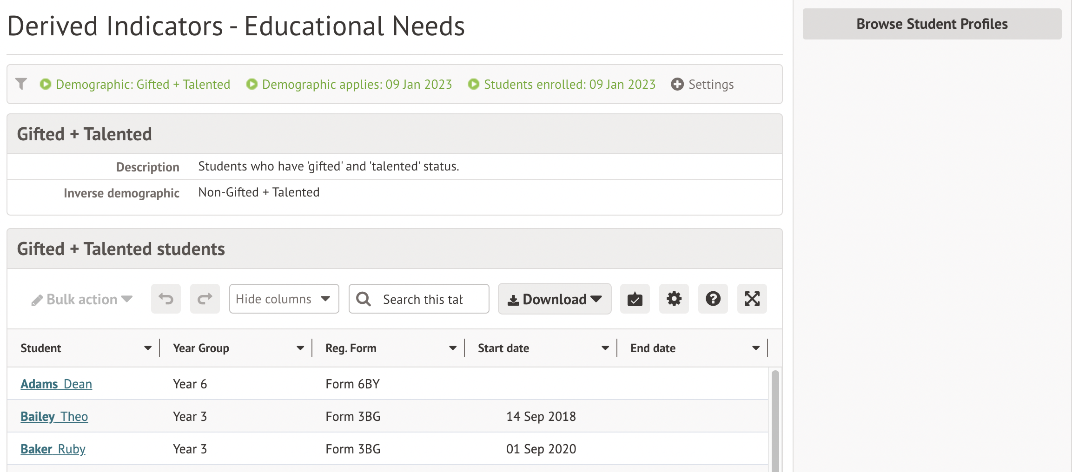Image resolution: width=1072 pixels, height=472 pixels.
Task: Expand the Download dropdown menu
Action: tap(554, 299)
